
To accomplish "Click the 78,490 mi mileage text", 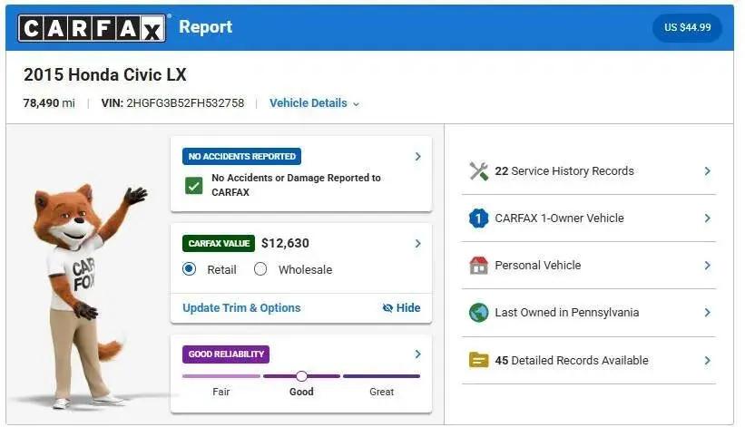I will pyautogui.click(x=49, y=103).
